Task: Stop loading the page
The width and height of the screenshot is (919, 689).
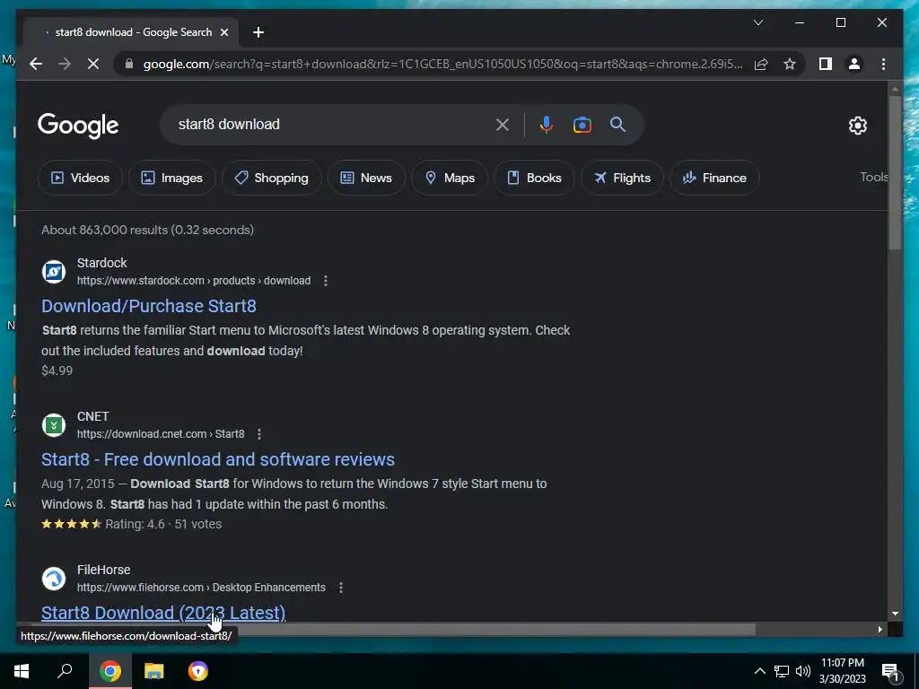Action: [93, 64]
